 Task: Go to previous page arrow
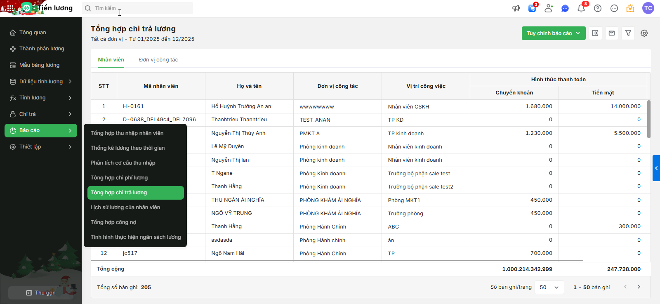[625, 287]
